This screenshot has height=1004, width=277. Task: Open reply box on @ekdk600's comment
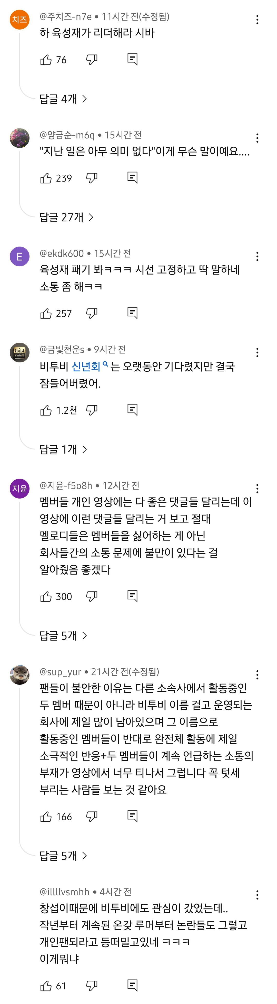(x=133, y=312)
